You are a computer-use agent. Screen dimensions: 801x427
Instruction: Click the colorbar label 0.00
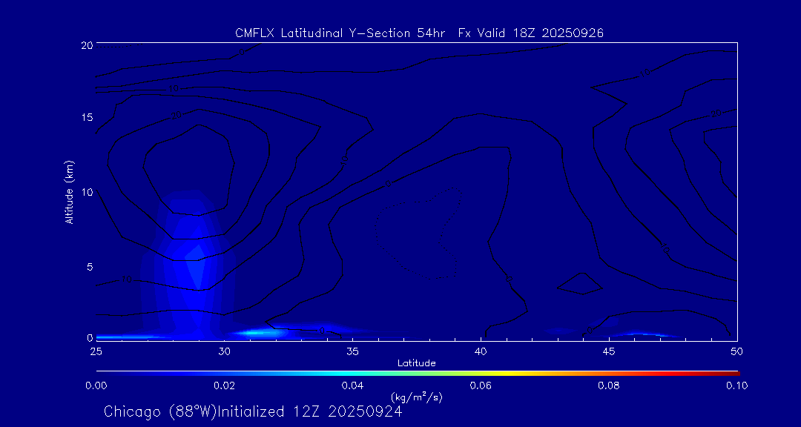(96, 385)
